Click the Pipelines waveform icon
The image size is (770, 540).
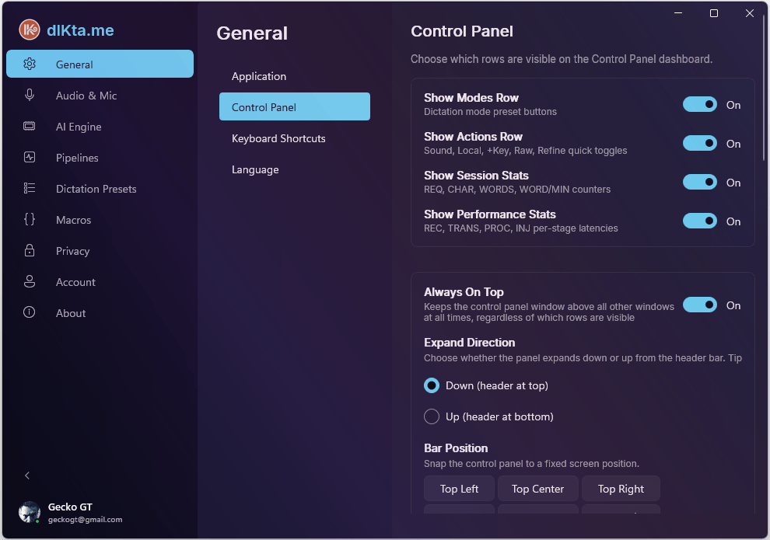[x=30, y=157]
